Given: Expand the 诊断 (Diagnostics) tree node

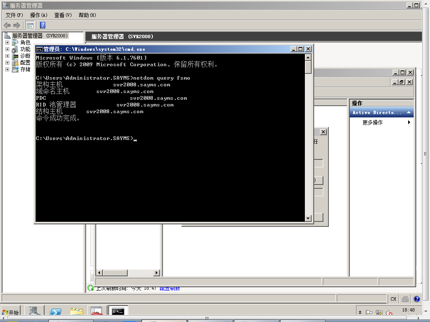Looking at the screenshot, I should [7, 56].
